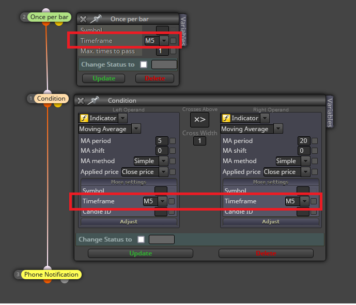Edit Max. times to pass value

coord(162,51)
